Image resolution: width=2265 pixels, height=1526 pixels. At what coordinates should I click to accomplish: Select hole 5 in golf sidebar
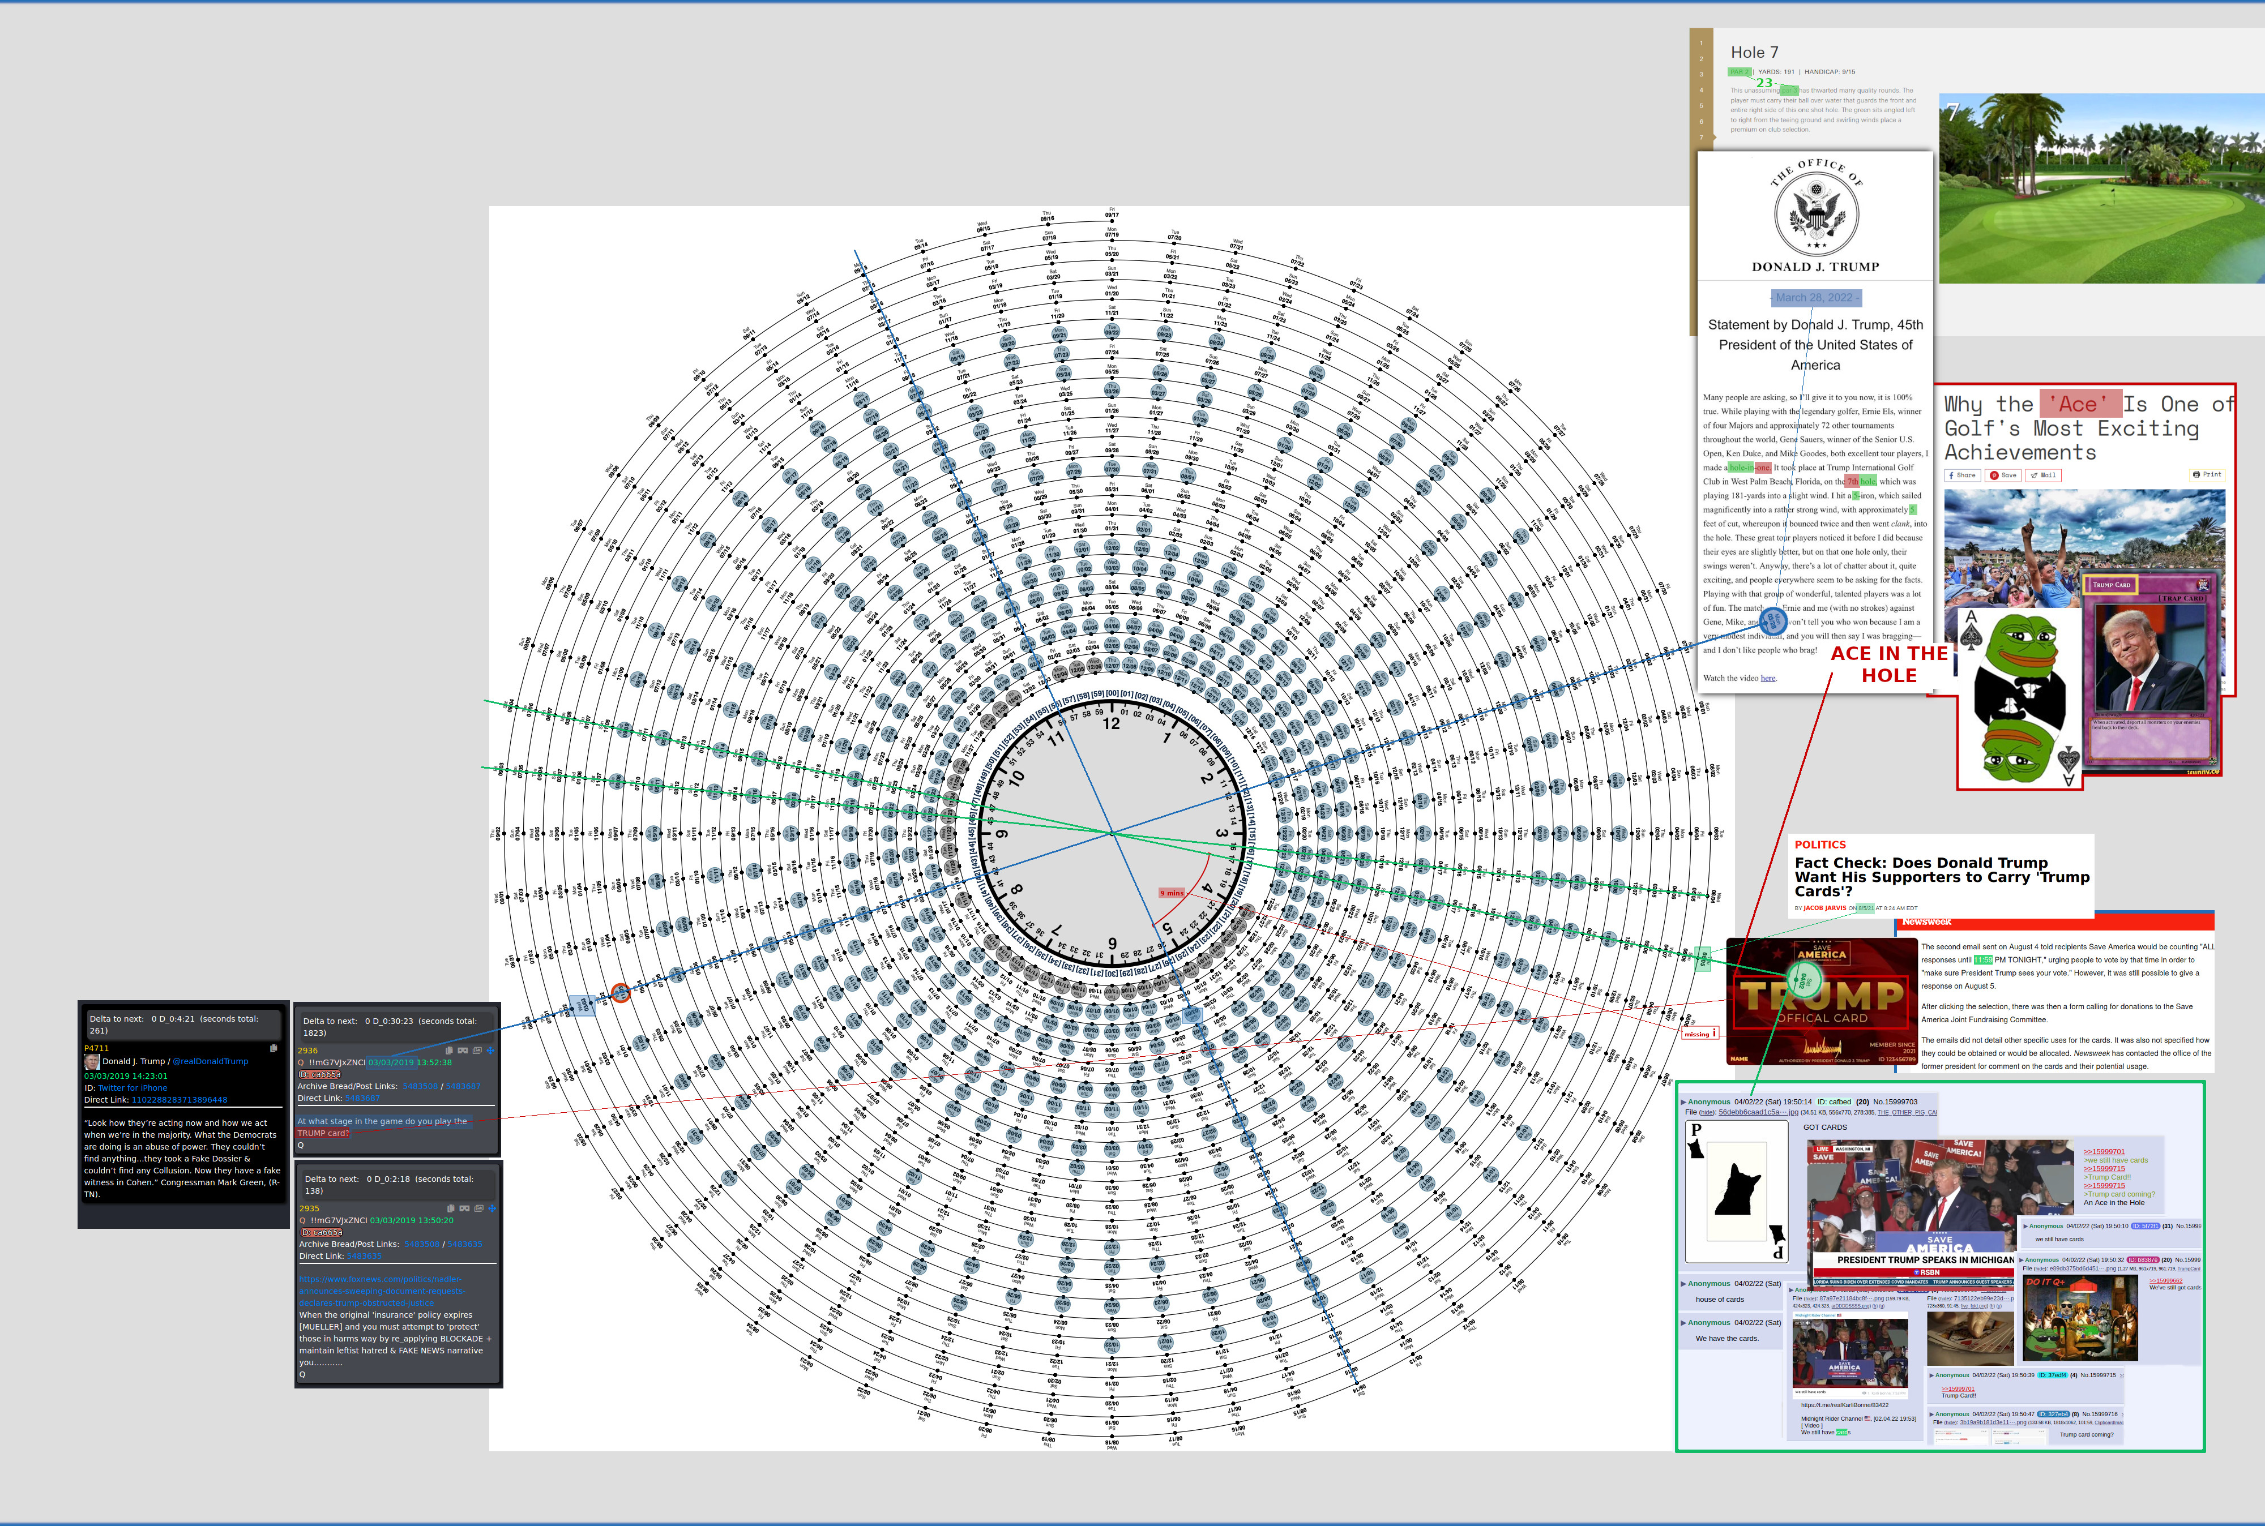1702,105
